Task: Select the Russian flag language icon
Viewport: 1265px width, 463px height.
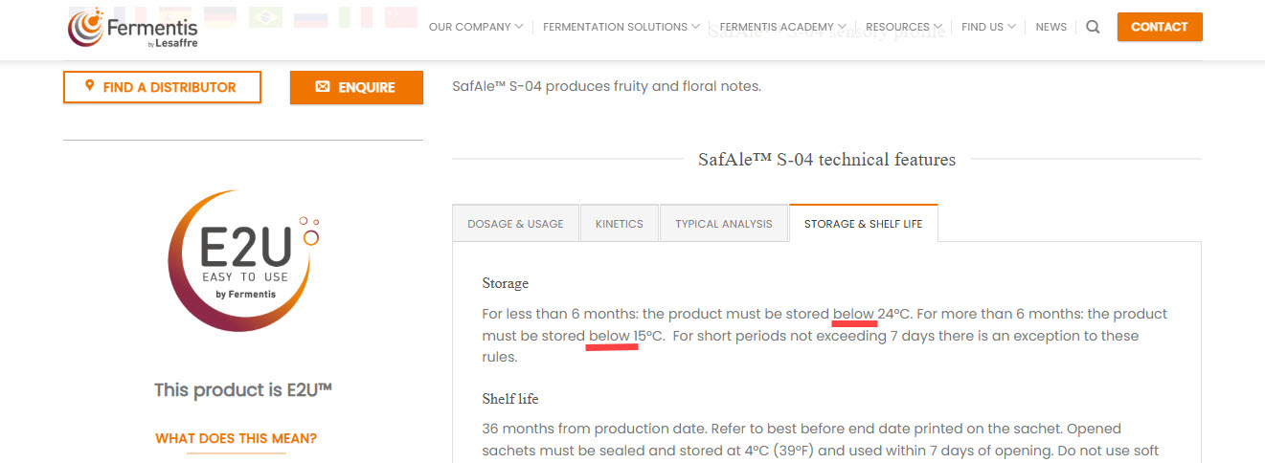Action: pos(310,16)
